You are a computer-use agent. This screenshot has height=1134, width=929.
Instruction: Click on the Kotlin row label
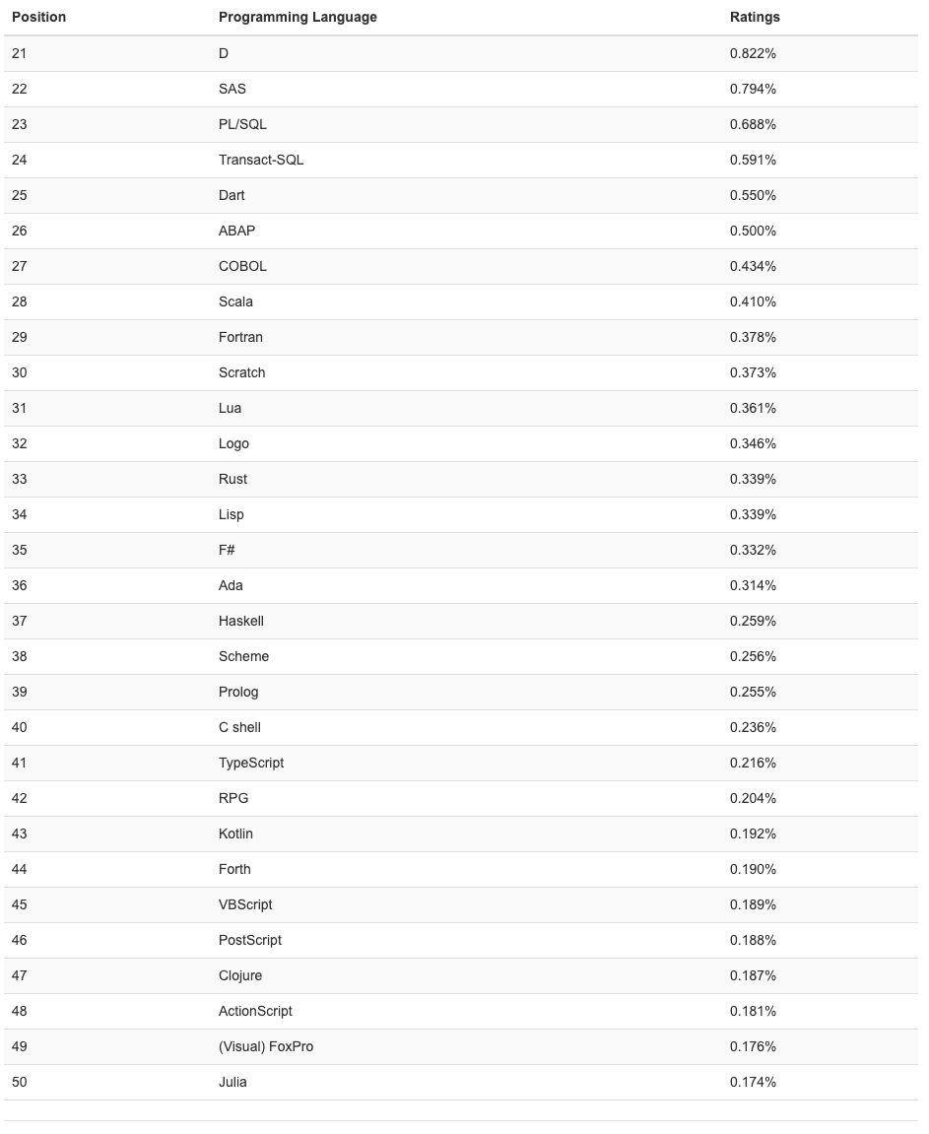coord(235,834)
